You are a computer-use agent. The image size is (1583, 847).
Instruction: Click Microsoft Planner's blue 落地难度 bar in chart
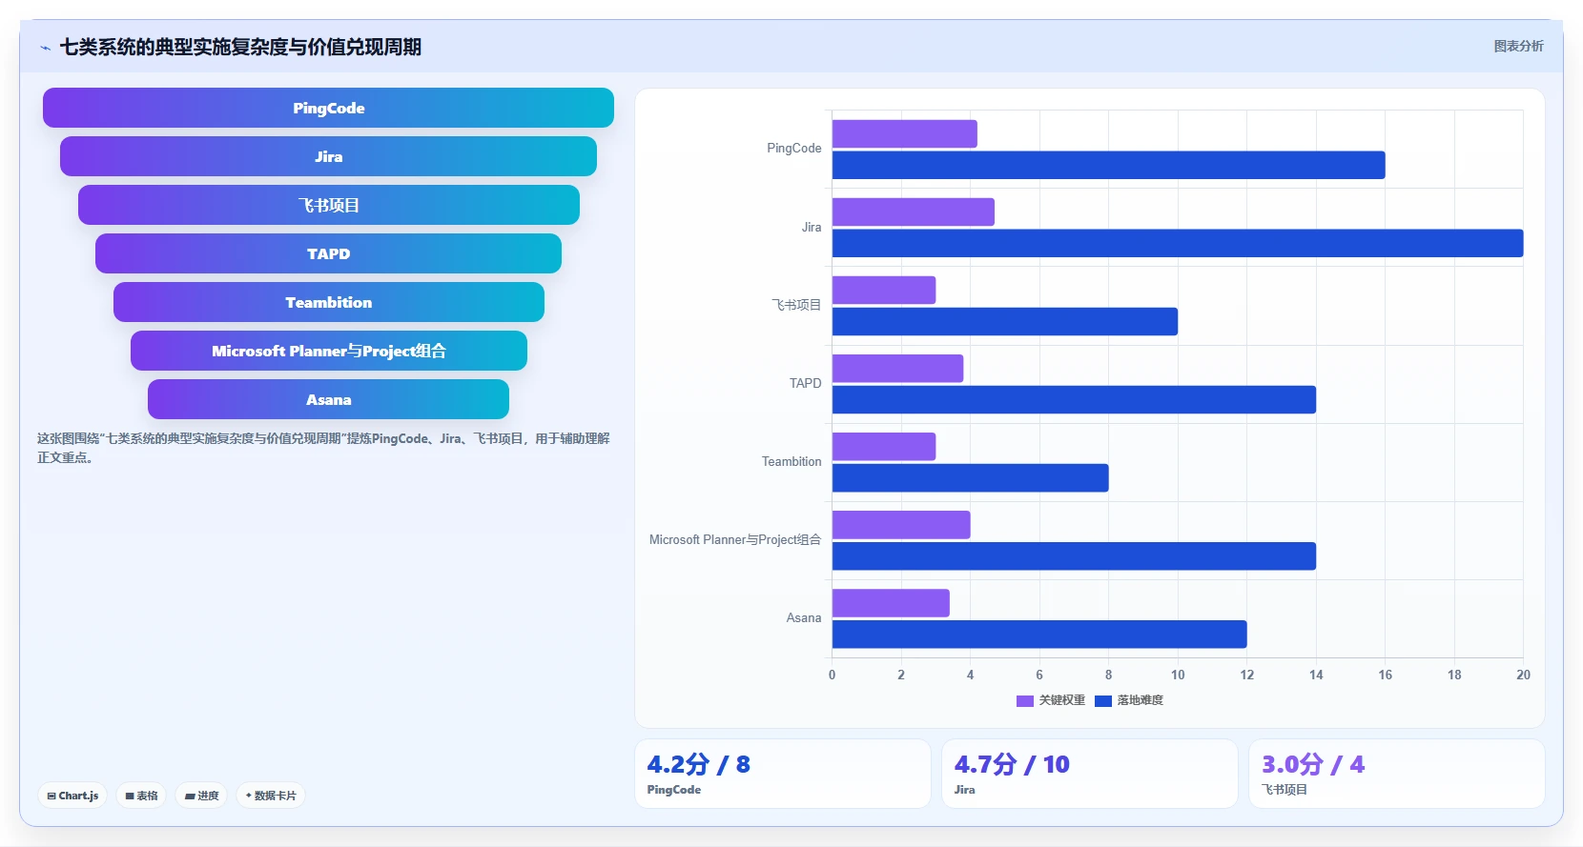pos(1074,555)
